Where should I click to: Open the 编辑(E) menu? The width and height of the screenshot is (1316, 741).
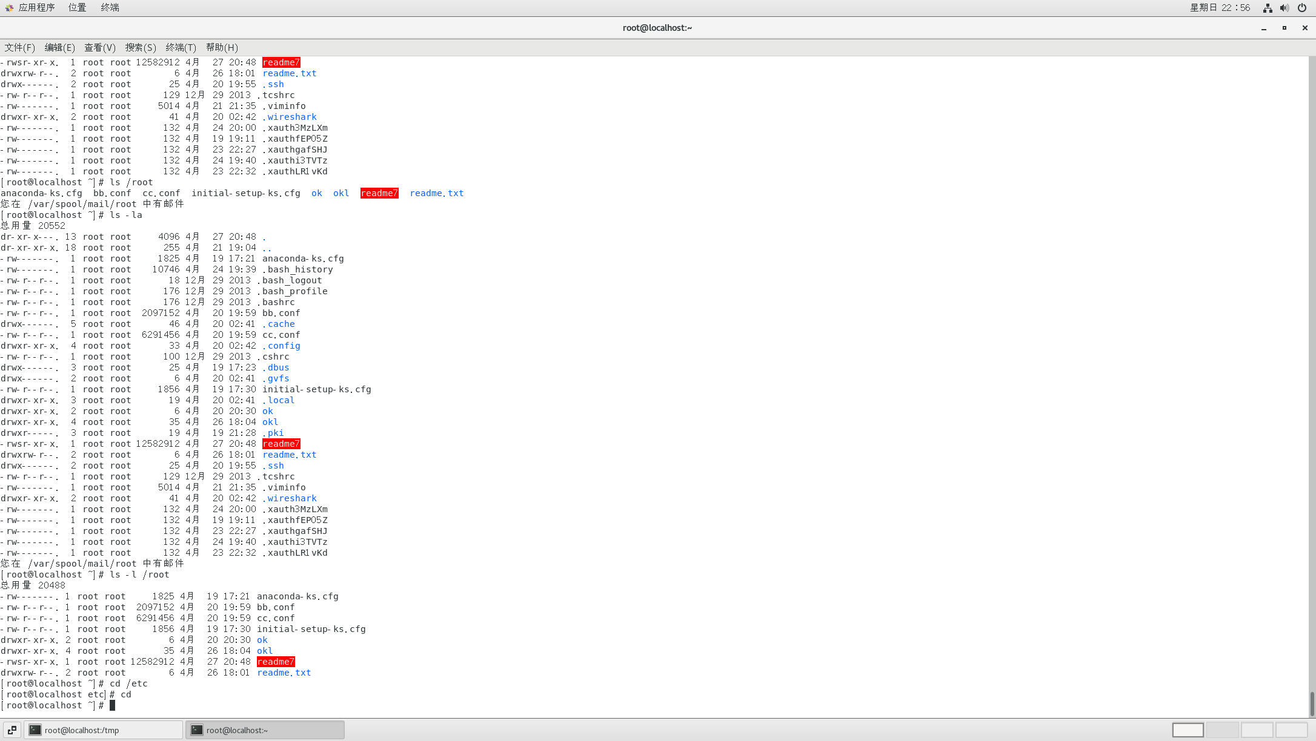coord(59,47)
